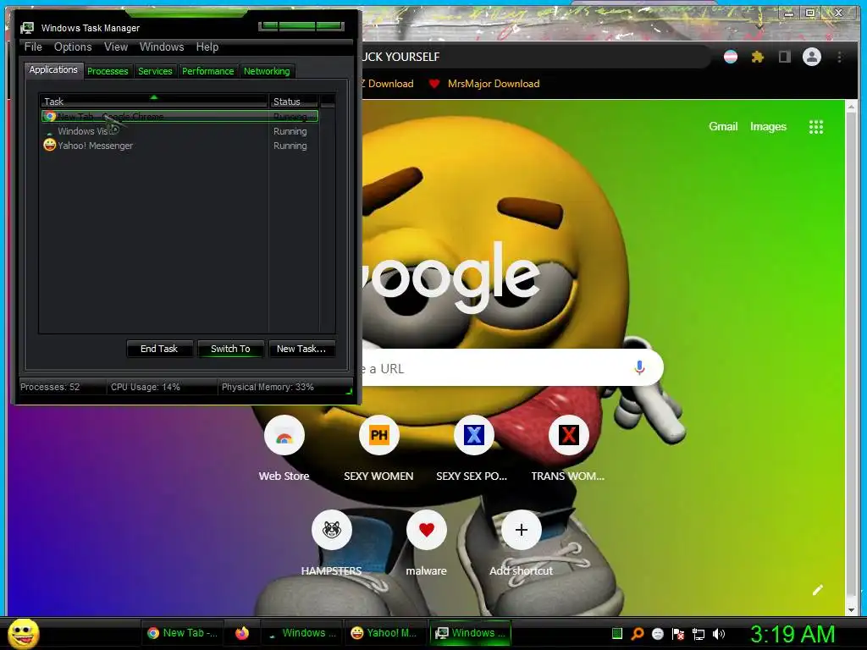Viewport: 867px width, 650px height.
Task: Open the Services tab in Task Manager
Action: point(155,71)
